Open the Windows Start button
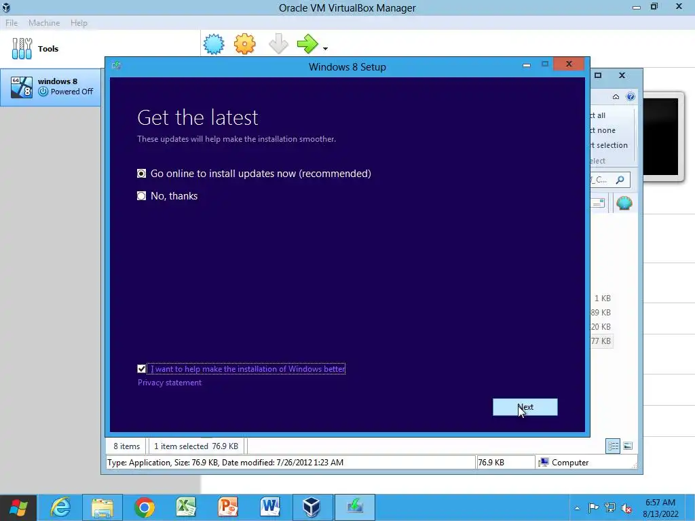Image resolution: width=695 pixels, height=521 pixels. coord(18,507)
